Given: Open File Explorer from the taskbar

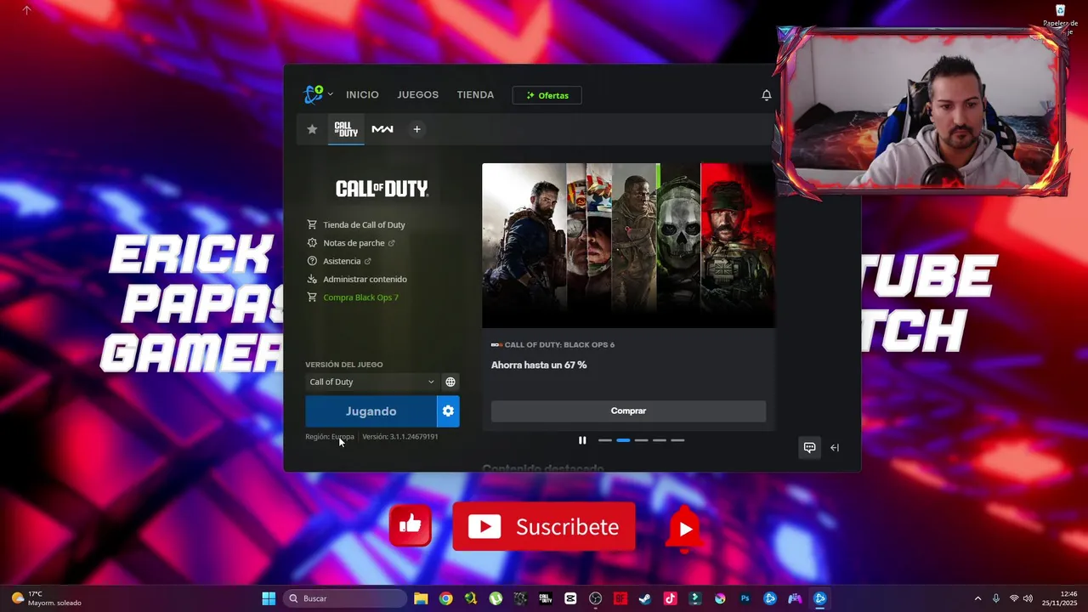Looking at the screenshot, I should point(421,598).
